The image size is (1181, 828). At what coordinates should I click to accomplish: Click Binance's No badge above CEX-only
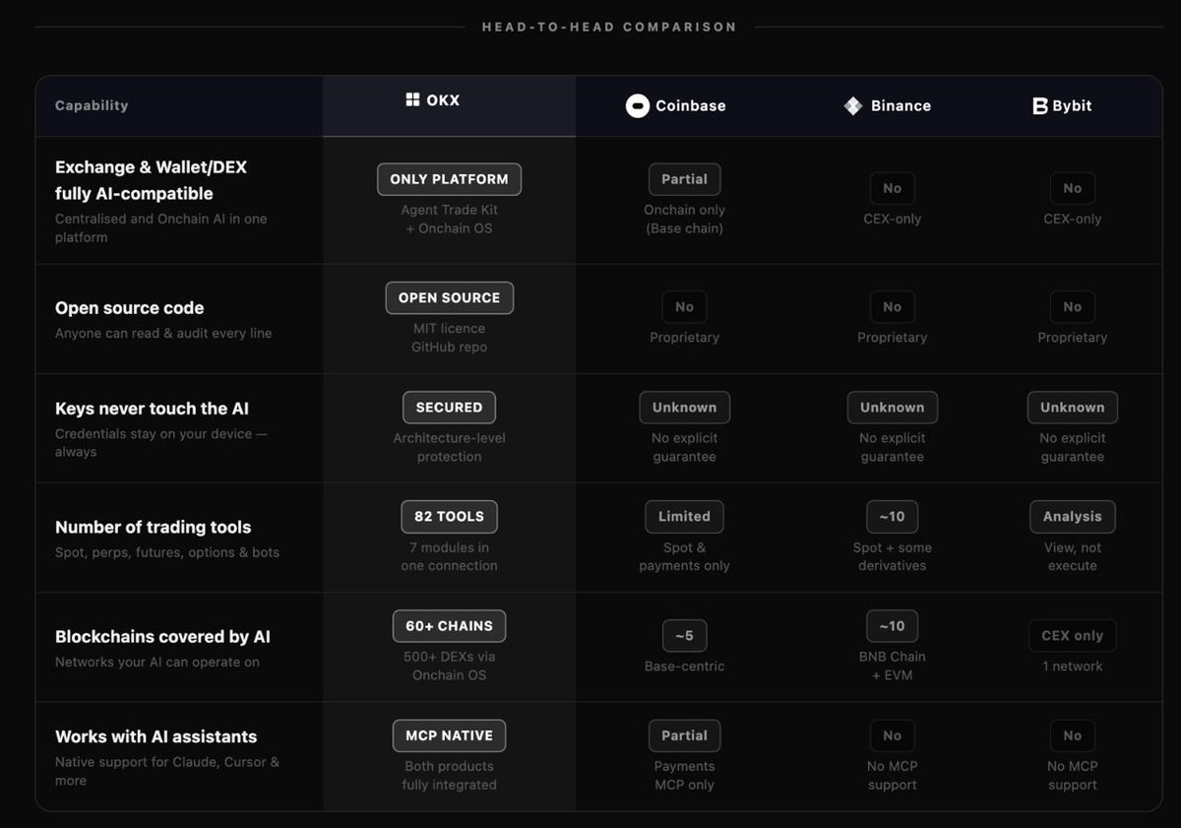pyautogui.click(x=892, y=188)
